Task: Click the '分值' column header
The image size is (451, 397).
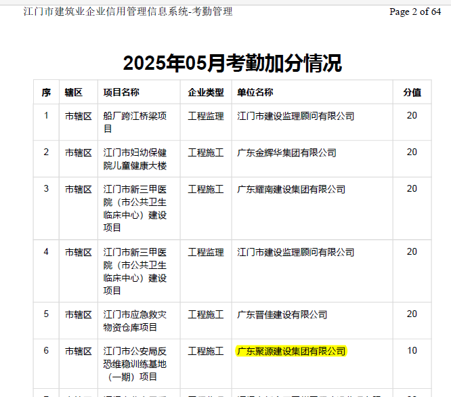Action: (412, 92)
